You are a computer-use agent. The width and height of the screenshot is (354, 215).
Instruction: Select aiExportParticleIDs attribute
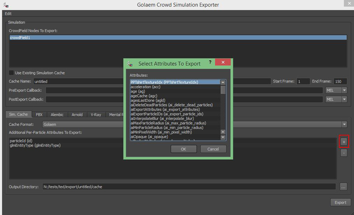[x=175, y=114]
